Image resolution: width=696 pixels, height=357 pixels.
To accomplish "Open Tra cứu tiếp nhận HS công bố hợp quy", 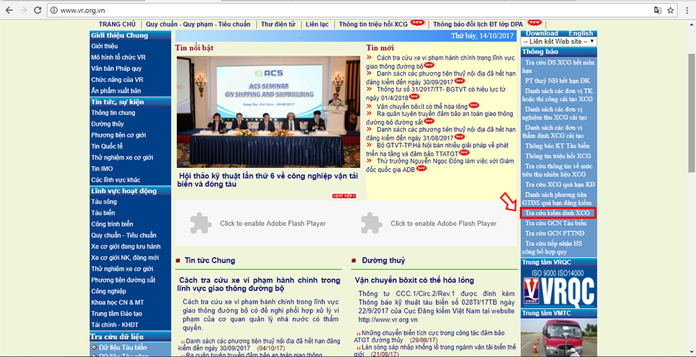I will [x=553, y=247].
